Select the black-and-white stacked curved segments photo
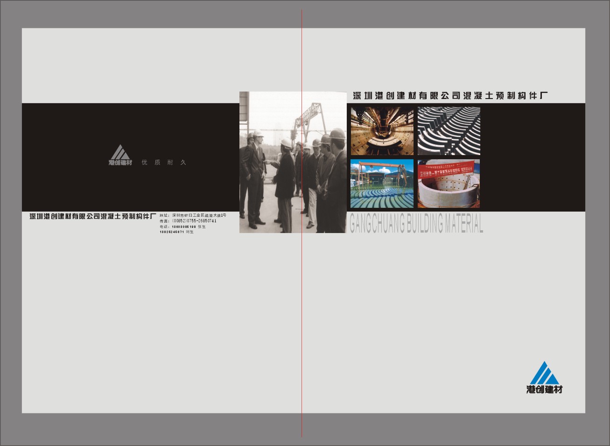The image size is (610, 446). 449,131
